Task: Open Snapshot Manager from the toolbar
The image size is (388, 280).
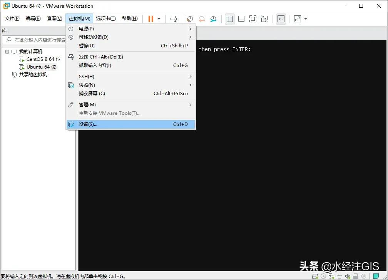Action: point(213,18)
